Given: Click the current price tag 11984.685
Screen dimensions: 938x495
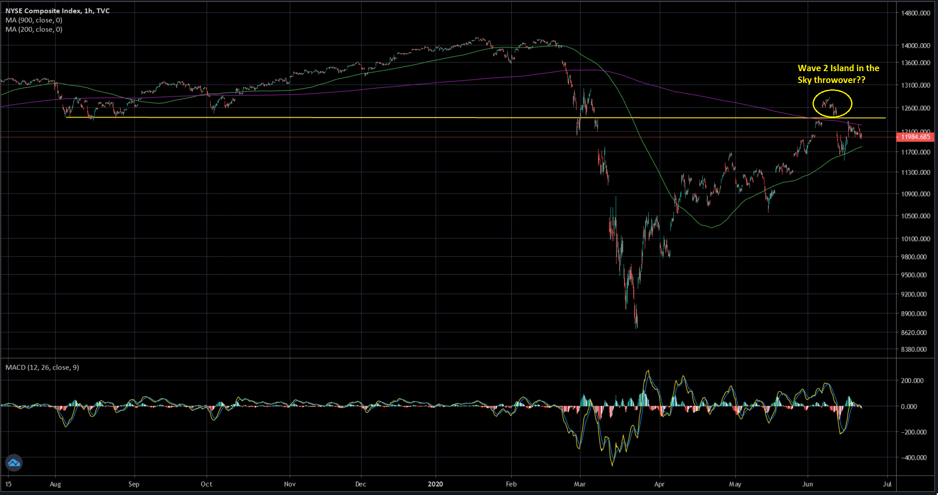Looking at the screenshot, I should point(915,137).
